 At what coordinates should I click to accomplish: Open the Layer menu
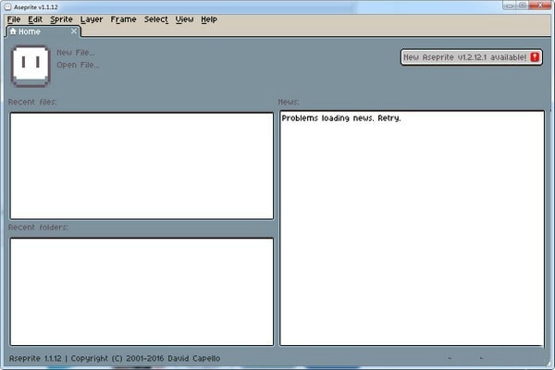92,19
